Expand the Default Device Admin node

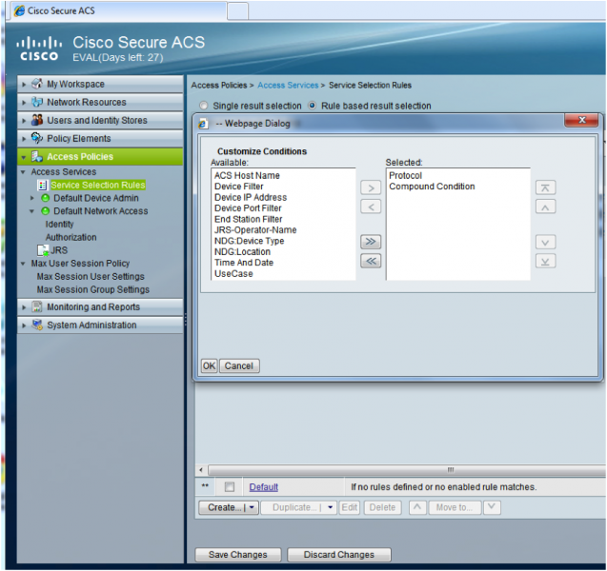coord(32,198)
